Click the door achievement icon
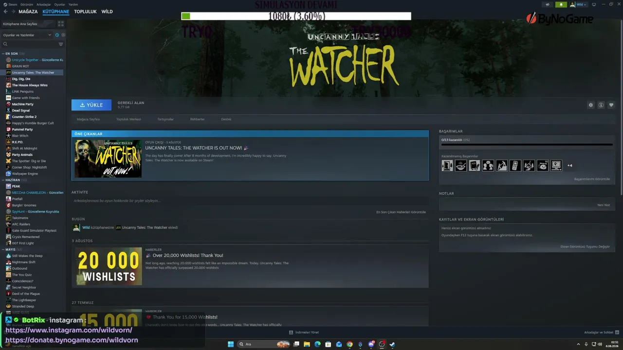 pyautogui.click(x=447, y=165)
